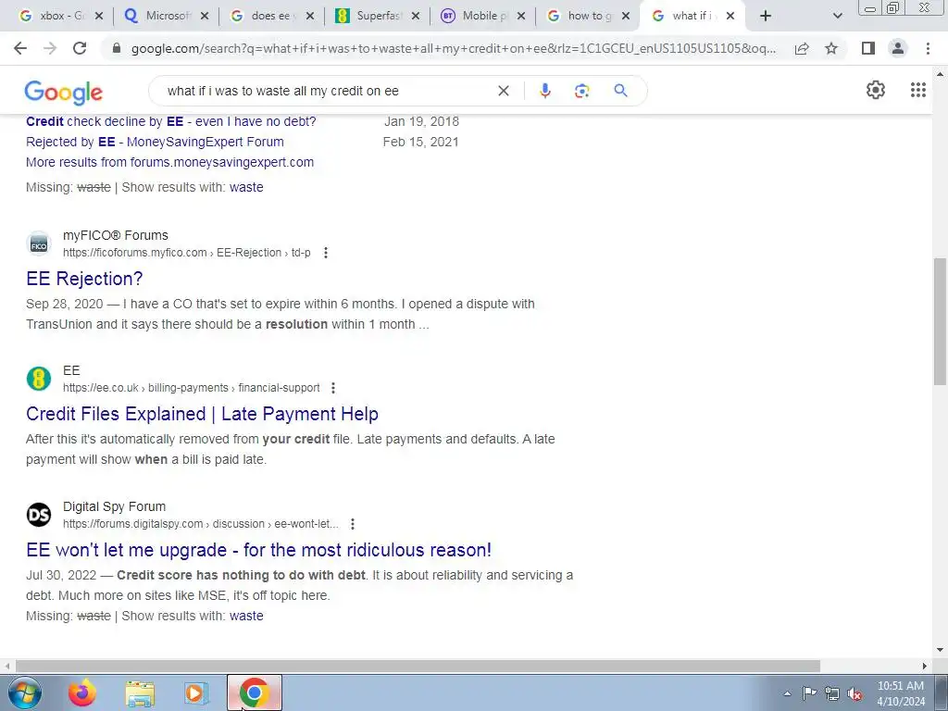Bookmark this tab with star icon
Viewport: 948px width, 711px height.
831,48
